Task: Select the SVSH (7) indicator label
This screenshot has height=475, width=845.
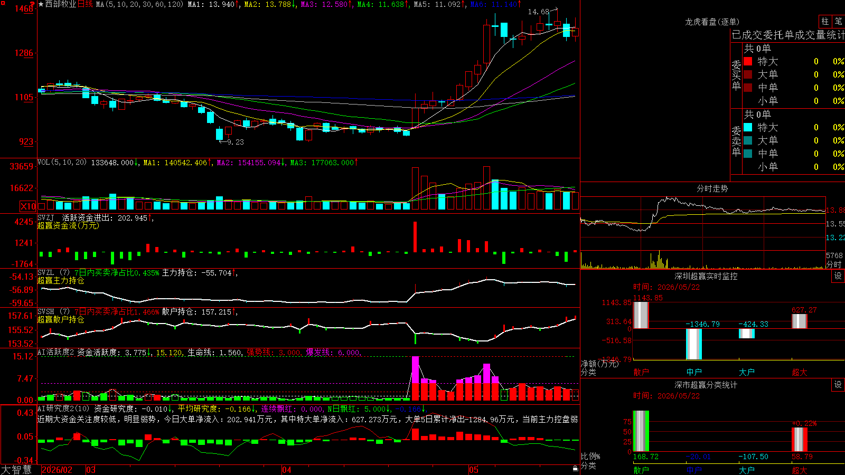Action: coord(53,312)
